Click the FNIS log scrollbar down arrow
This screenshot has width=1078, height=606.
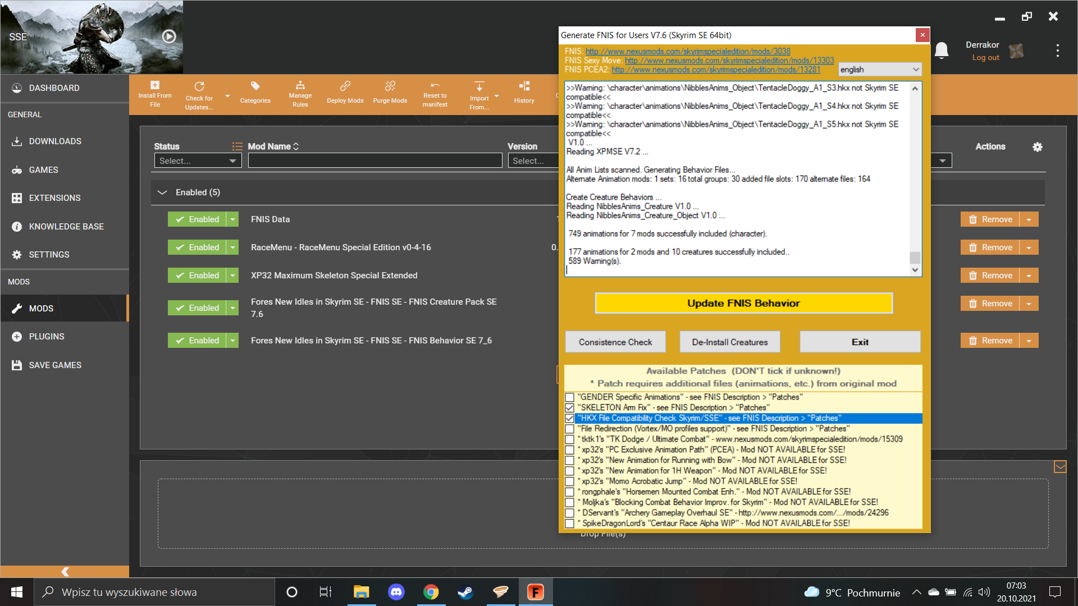coord(915,270)
